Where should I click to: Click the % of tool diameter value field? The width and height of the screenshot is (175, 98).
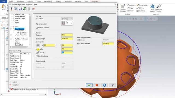(x=108, y=44)
